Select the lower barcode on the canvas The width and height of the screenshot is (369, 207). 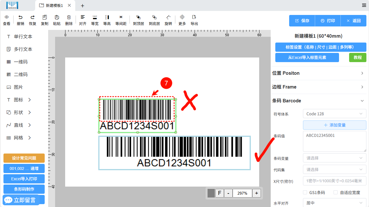pyautogui.click(x=174, y=153)
